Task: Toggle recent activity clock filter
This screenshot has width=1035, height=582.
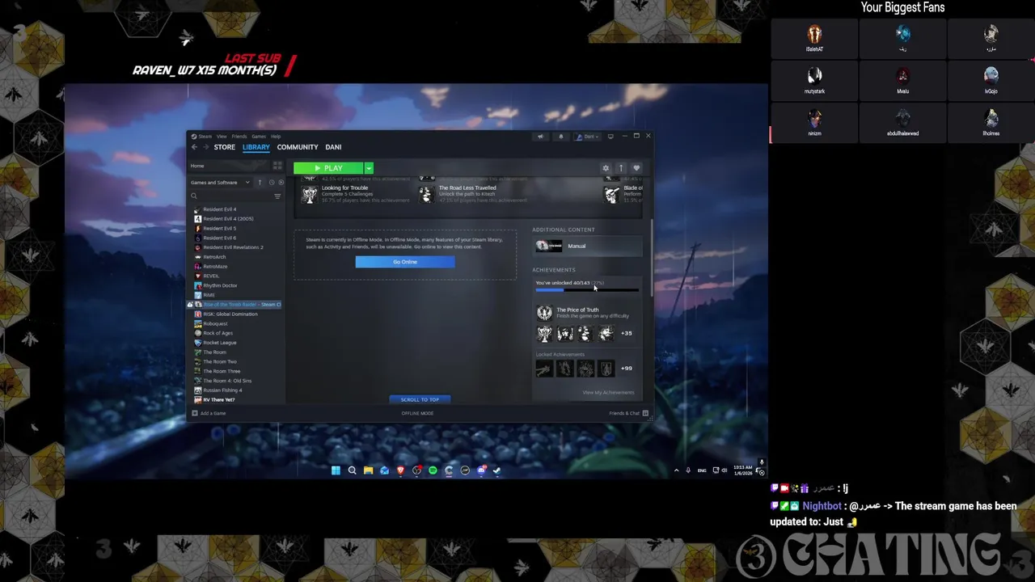Action: tap(272, 183)
